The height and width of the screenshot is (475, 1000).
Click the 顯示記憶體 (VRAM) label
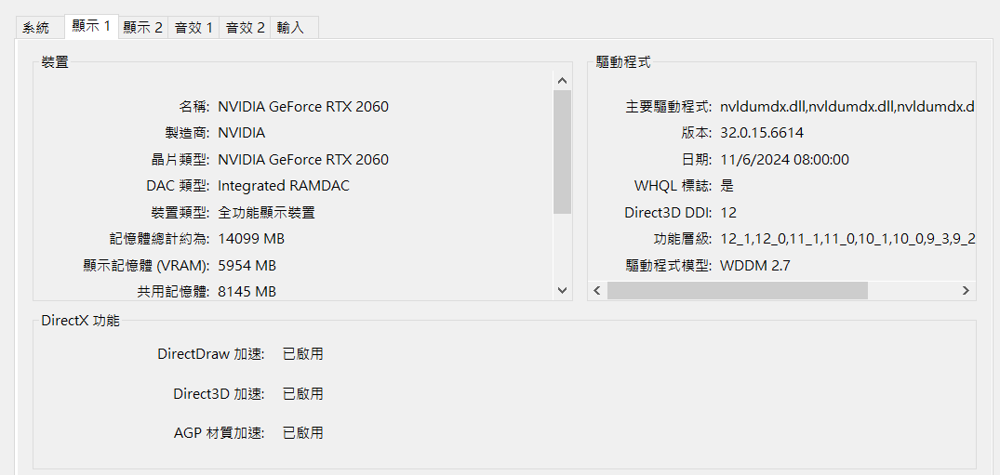coord(146,265)
